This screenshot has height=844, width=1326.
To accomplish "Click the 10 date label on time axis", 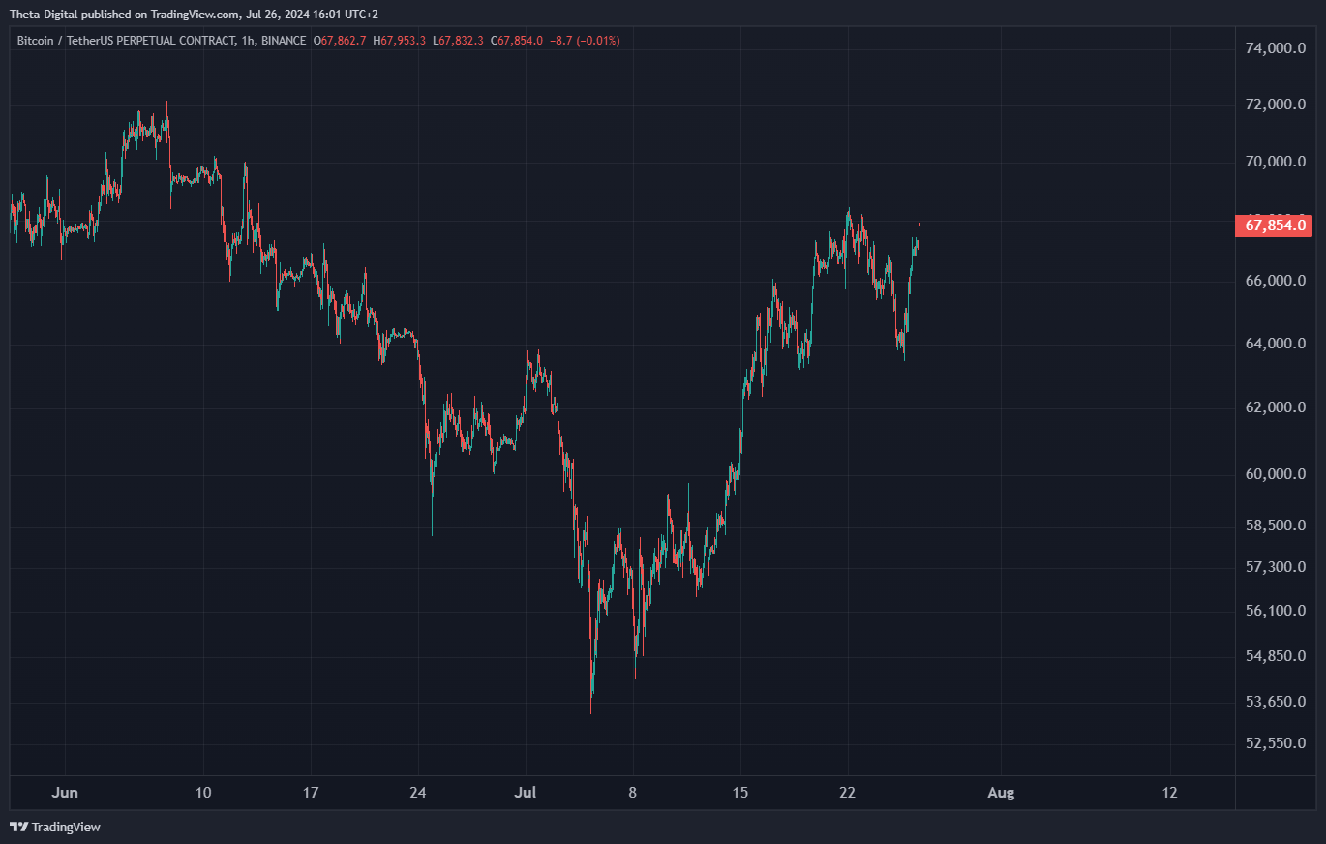I will [203, 793].
